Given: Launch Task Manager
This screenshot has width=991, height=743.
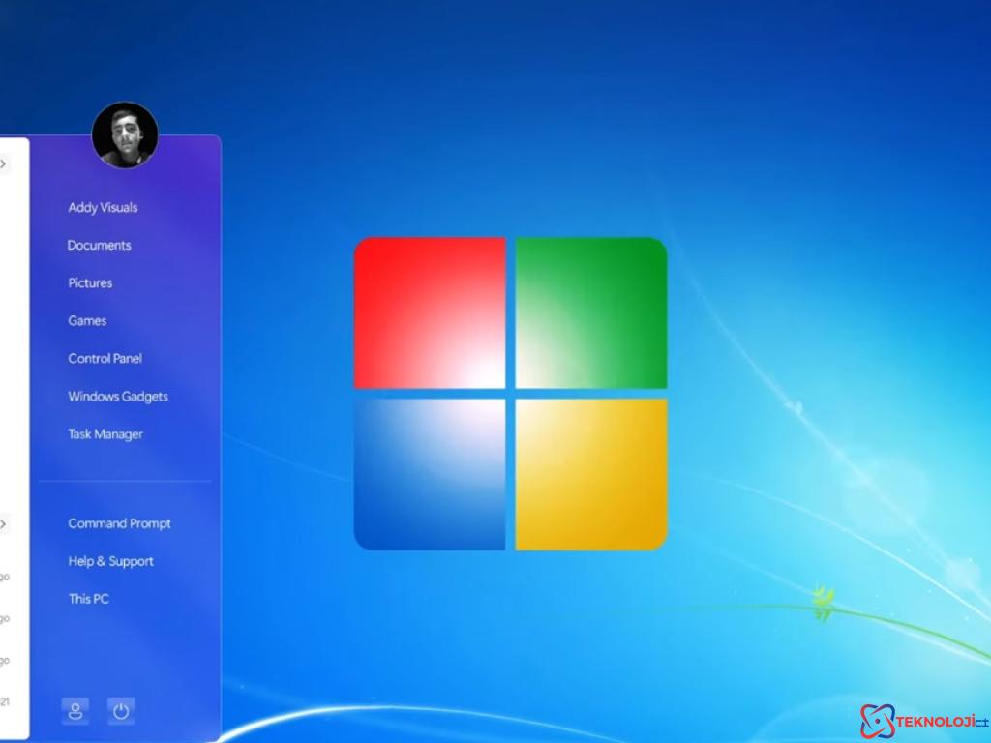Looking at the screenshot, I should (105, 434).
